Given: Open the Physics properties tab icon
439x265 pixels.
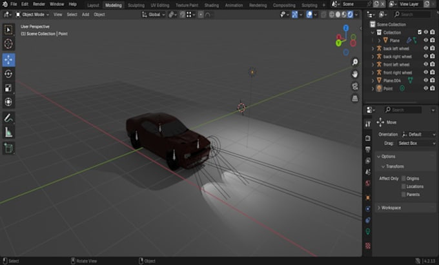Looking at the screenshot, I should (368, 209).
